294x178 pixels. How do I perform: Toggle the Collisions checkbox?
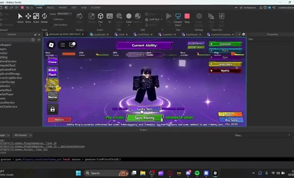[58, 19]
